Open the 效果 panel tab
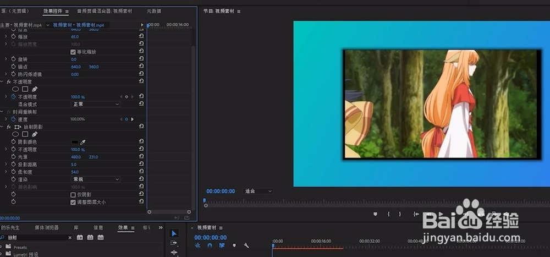The image size is (550, 257). click(x=123, y=227)
